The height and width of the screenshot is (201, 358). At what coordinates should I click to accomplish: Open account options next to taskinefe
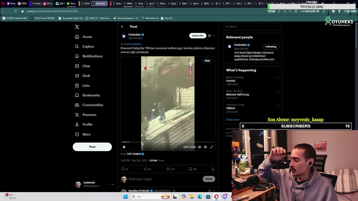coord(113,184)
